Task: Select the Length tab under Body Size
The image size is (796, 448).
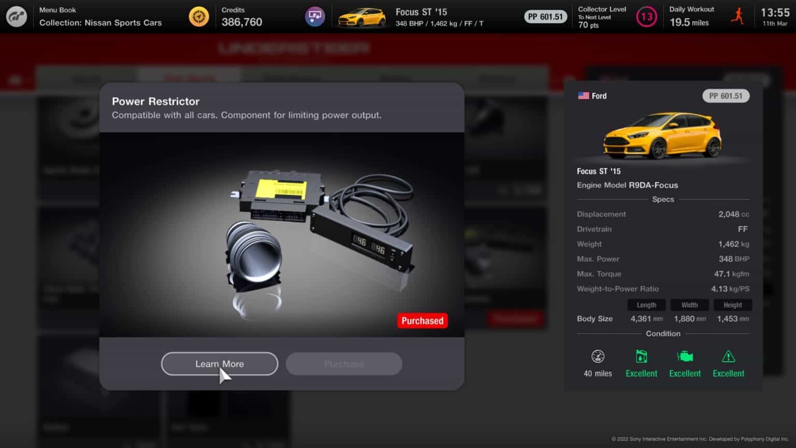Action: point(646,305)
